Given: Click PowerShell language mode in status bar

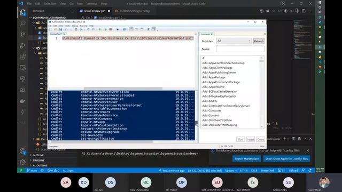Looking at the screenshot, I should pos(267,171).
